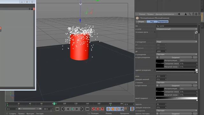Image resolution: width=204 pixels, height=115 pixels.
Task: Open the Интерполяция dropdown under birth texture
Action: 188,60
